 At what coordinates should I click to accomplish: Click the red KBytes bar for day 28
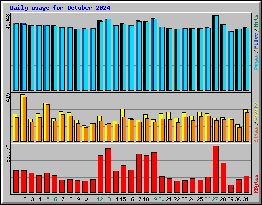click(x=223, y=178)
